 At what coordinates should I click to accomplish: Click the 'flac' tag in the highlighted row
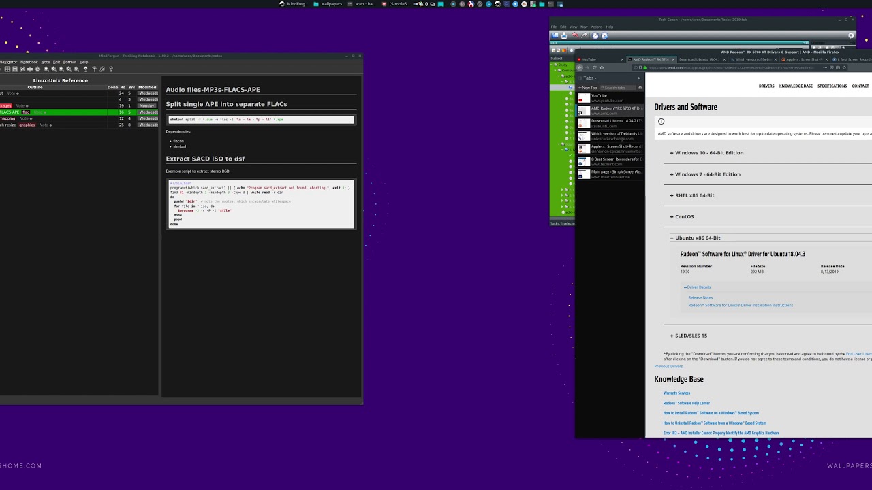[26, 112]
